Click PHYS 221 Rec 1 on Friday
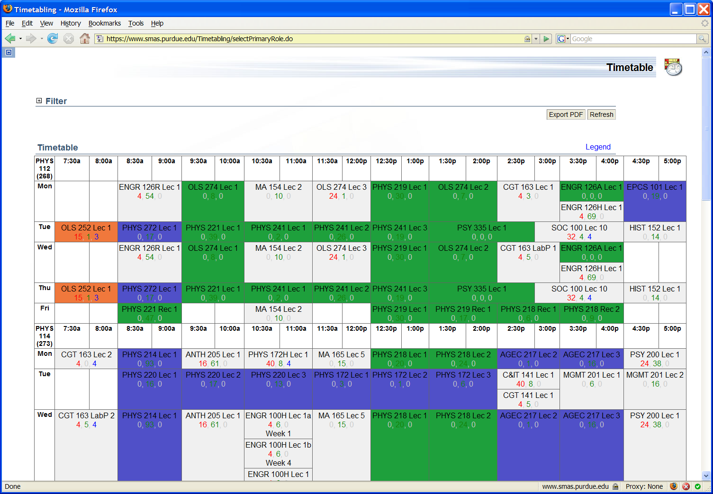Image resolution: width=713 pixels, height=494 pixels. (x=150, y=313)
